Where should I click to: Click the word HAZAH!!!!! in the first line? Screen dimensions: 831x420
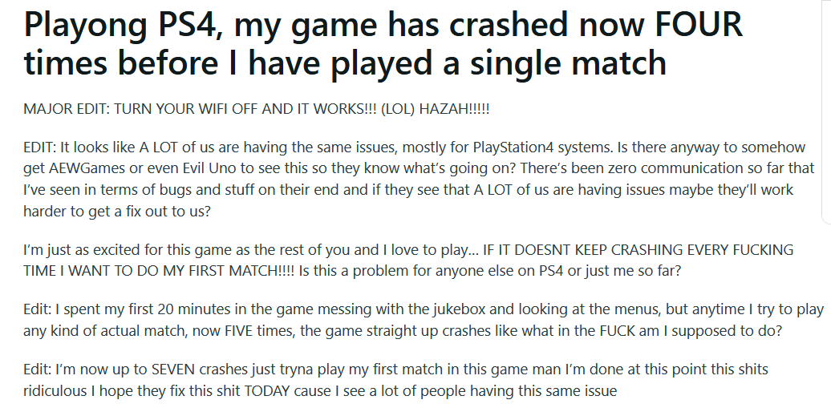coord(454,109)
